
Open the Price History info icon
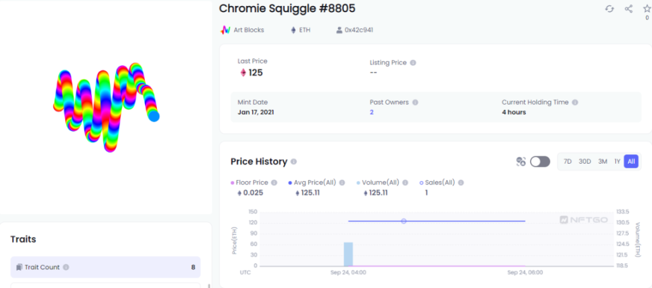294,162
